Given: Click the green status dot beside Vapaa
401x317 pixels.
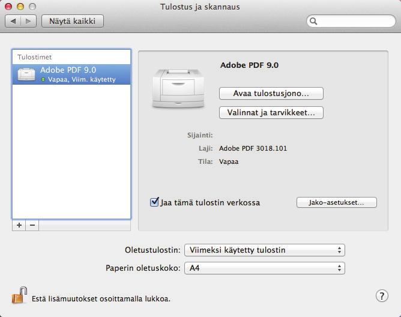Looking at the screenshot, I should pos(43,80).
